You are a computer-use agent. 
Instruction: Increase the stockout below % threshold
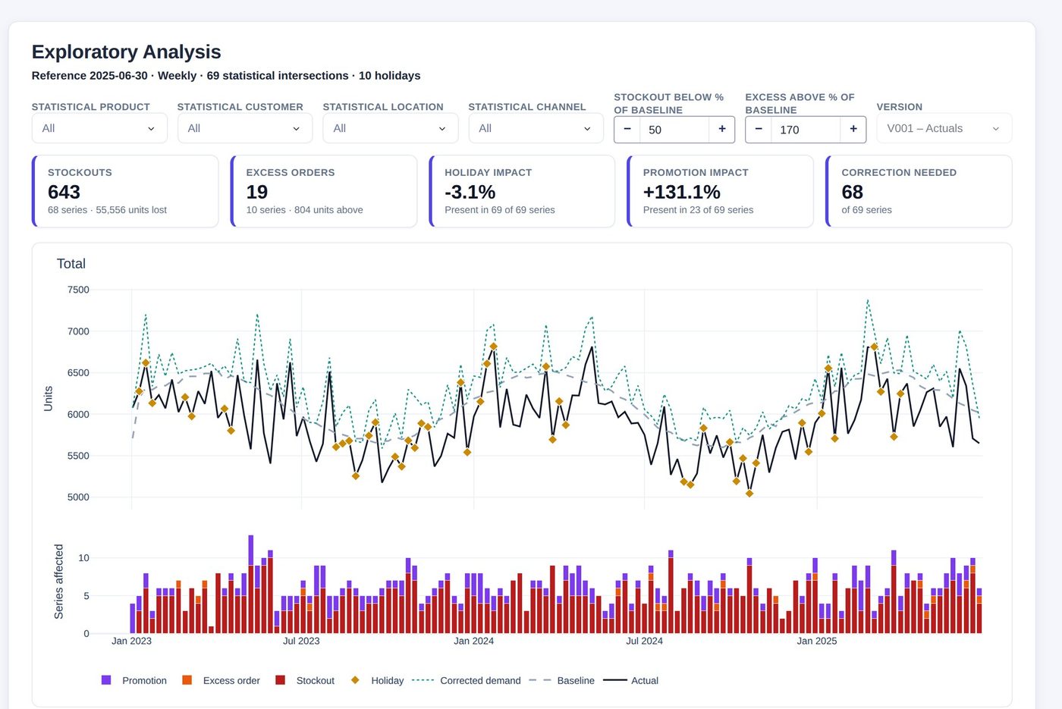click(722, 130)
